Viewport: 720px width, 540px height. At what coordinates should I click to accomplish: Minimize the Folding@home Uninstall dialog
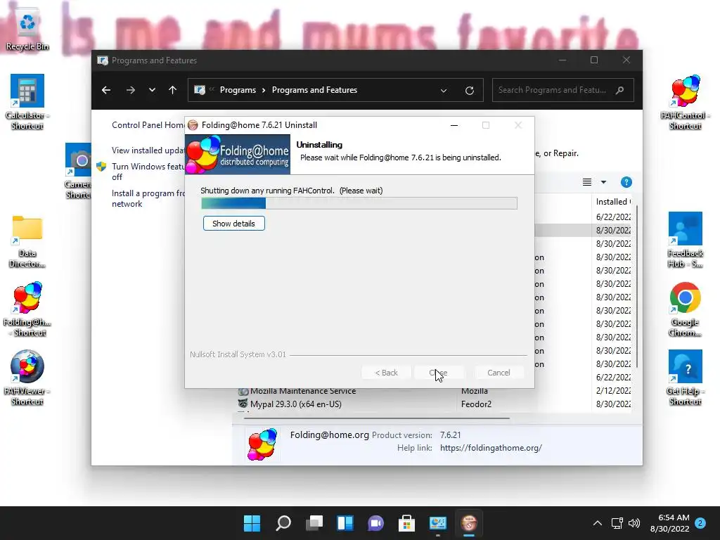[454, 125]
